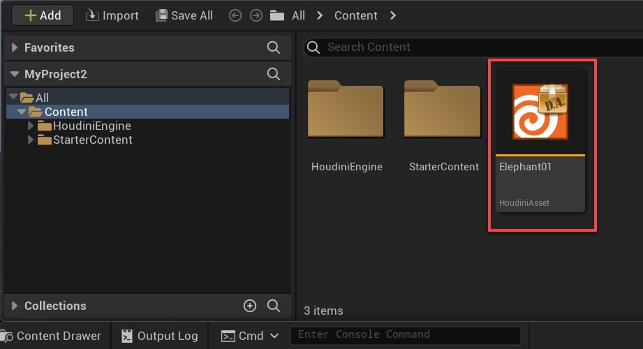Expand the HoudiniEngine tree node arrow
Image resolution: width=643 pixels, height=349 pixels.
tap(30, 126)
